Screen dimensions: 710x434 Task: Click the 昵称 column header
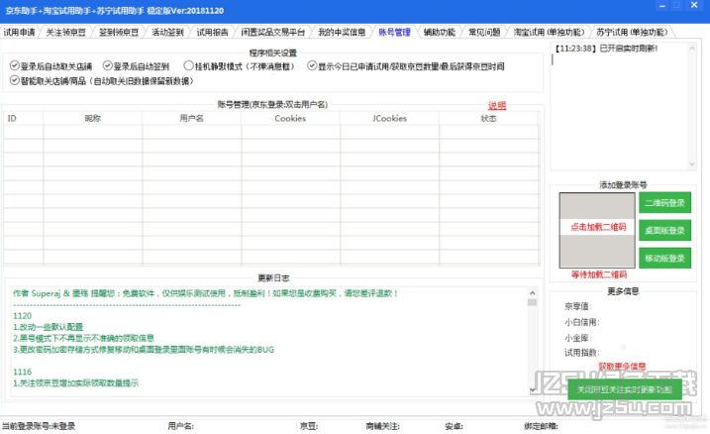pyautogui.click(x=93, y=118)
